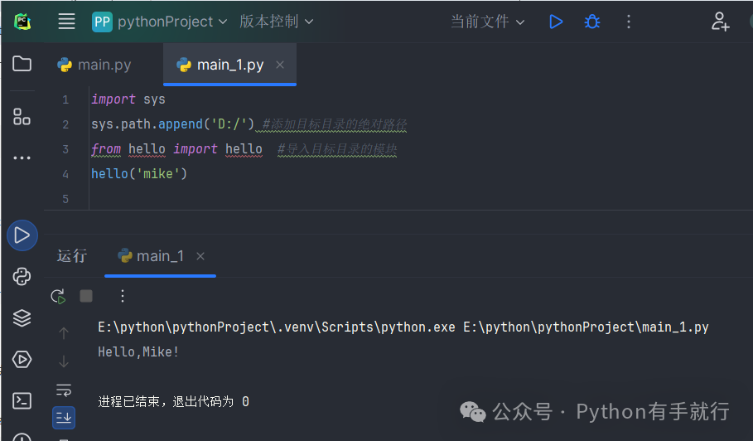
Task: Open the Python Console sidebar icon
Action: [x=22, y=277]
